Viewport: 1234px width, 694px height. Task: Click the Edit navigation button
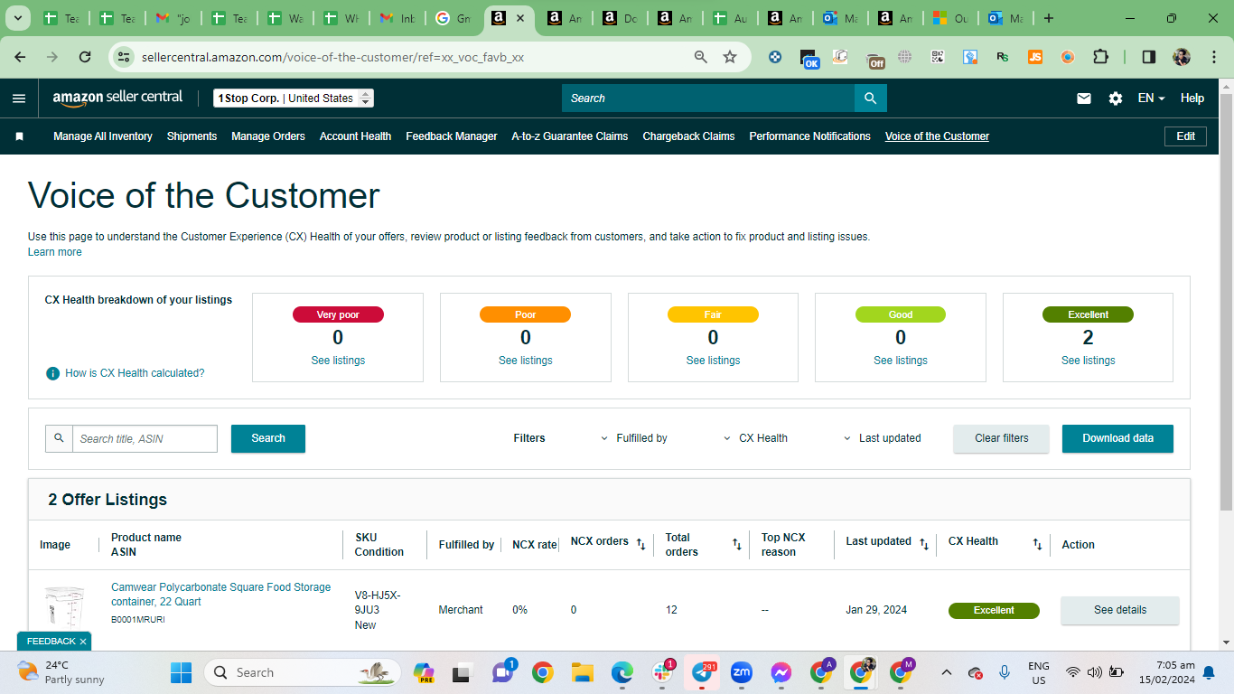(x=1186, y=136)
